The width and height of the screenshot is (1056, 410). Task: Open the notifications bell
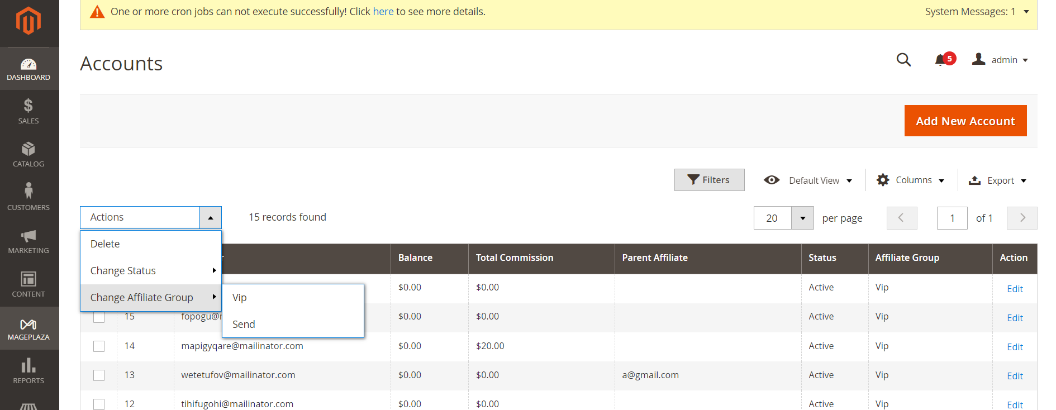coord(940,60)
